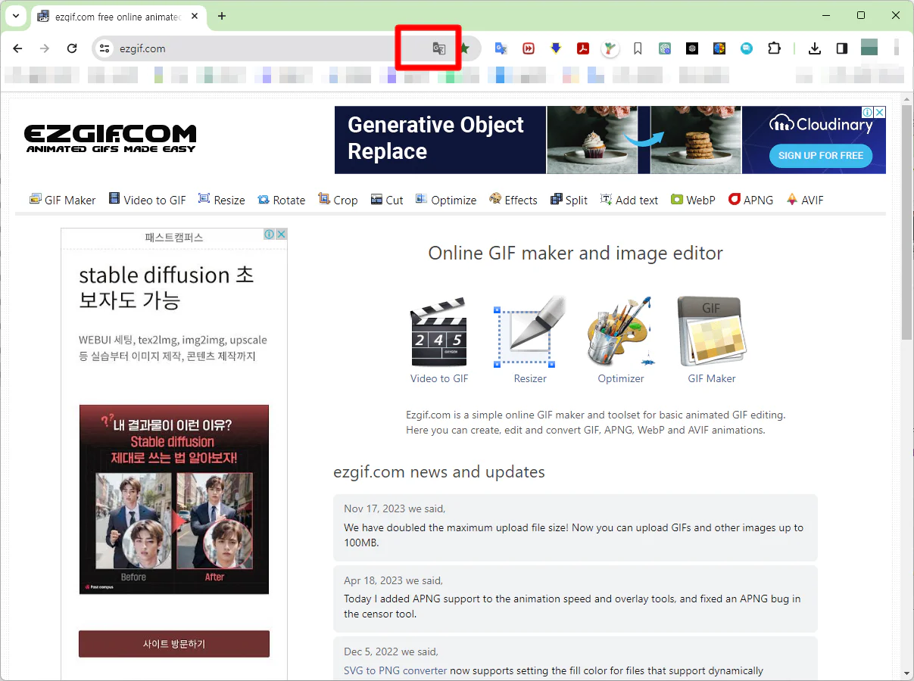This screenshot has height=681, width=914.
Task: Click the large Resizer knife icon
Action: click(530, 331)
